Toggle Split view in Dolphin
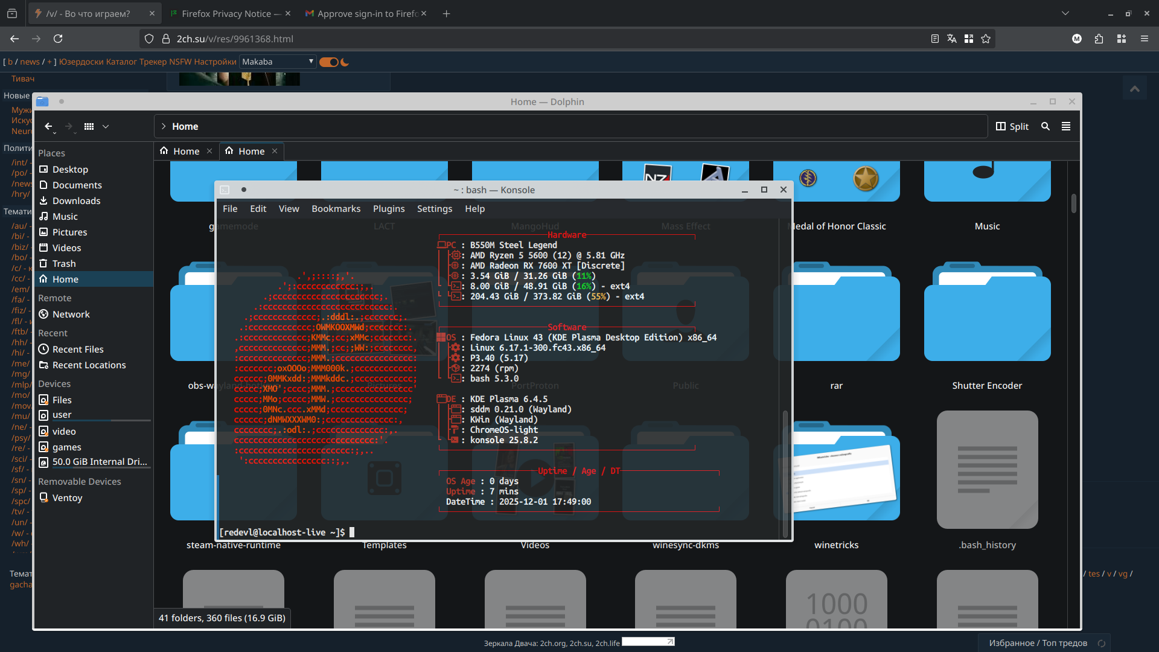 point(1012,126)
